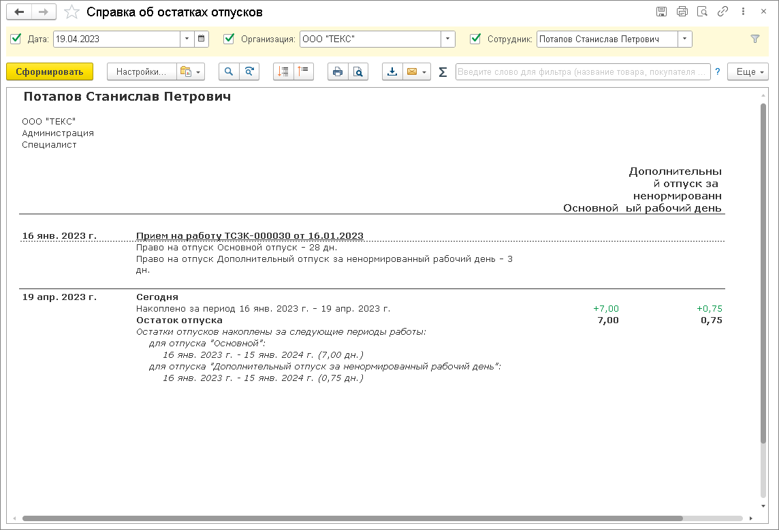Select the cell 16 янв. 2023 г.
This screenshot has height=530, width=779.
[60, 235]
